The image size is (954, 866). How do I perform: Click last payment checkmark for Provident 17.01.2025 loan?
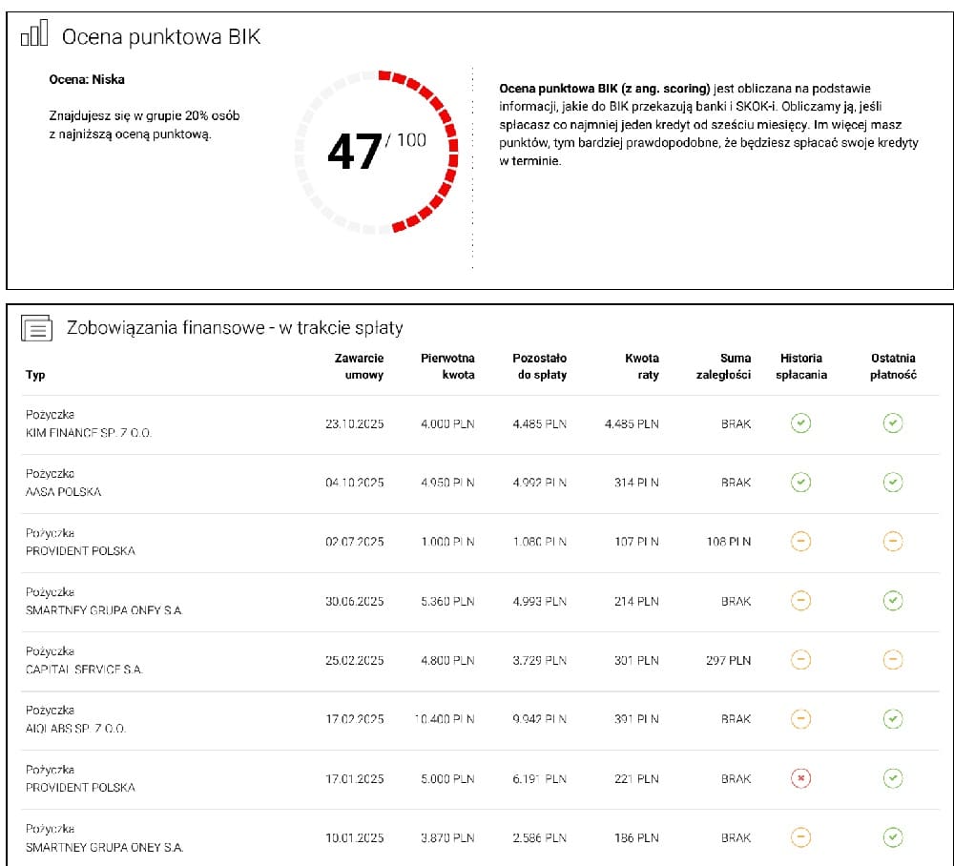(892, 779)
